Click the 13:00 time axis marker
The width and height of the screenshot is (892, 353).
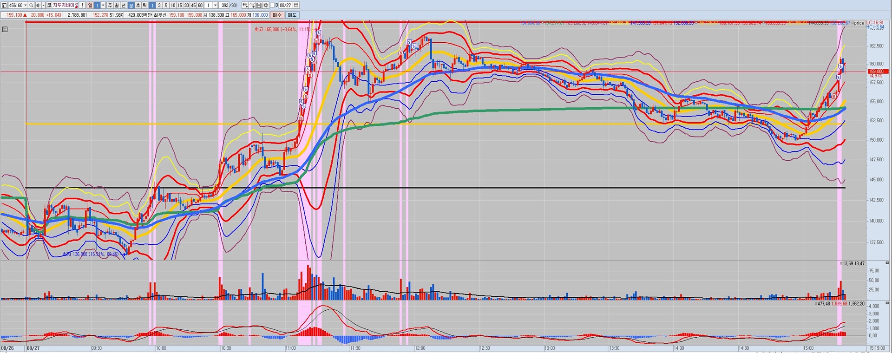point(550,348)
